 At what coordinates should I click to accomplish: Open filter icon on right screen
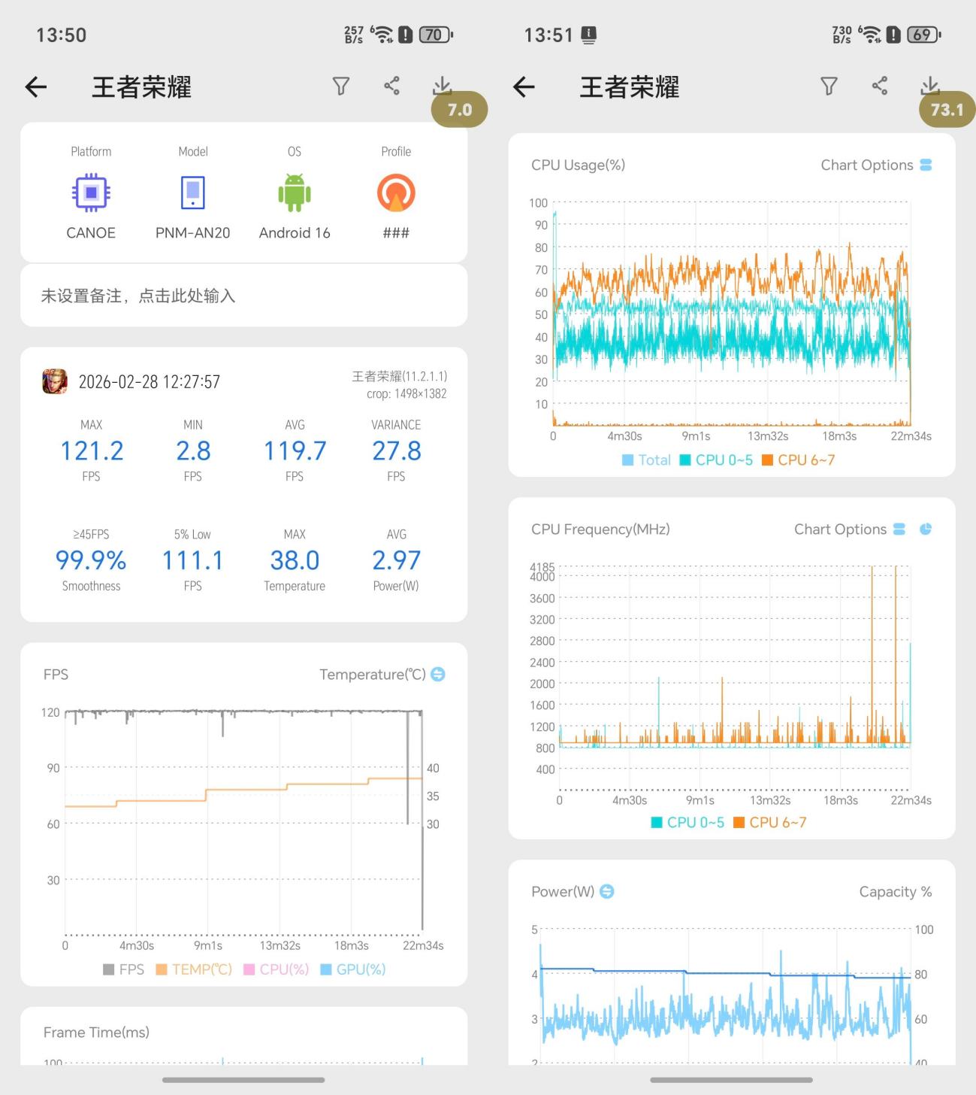[829, 86]
